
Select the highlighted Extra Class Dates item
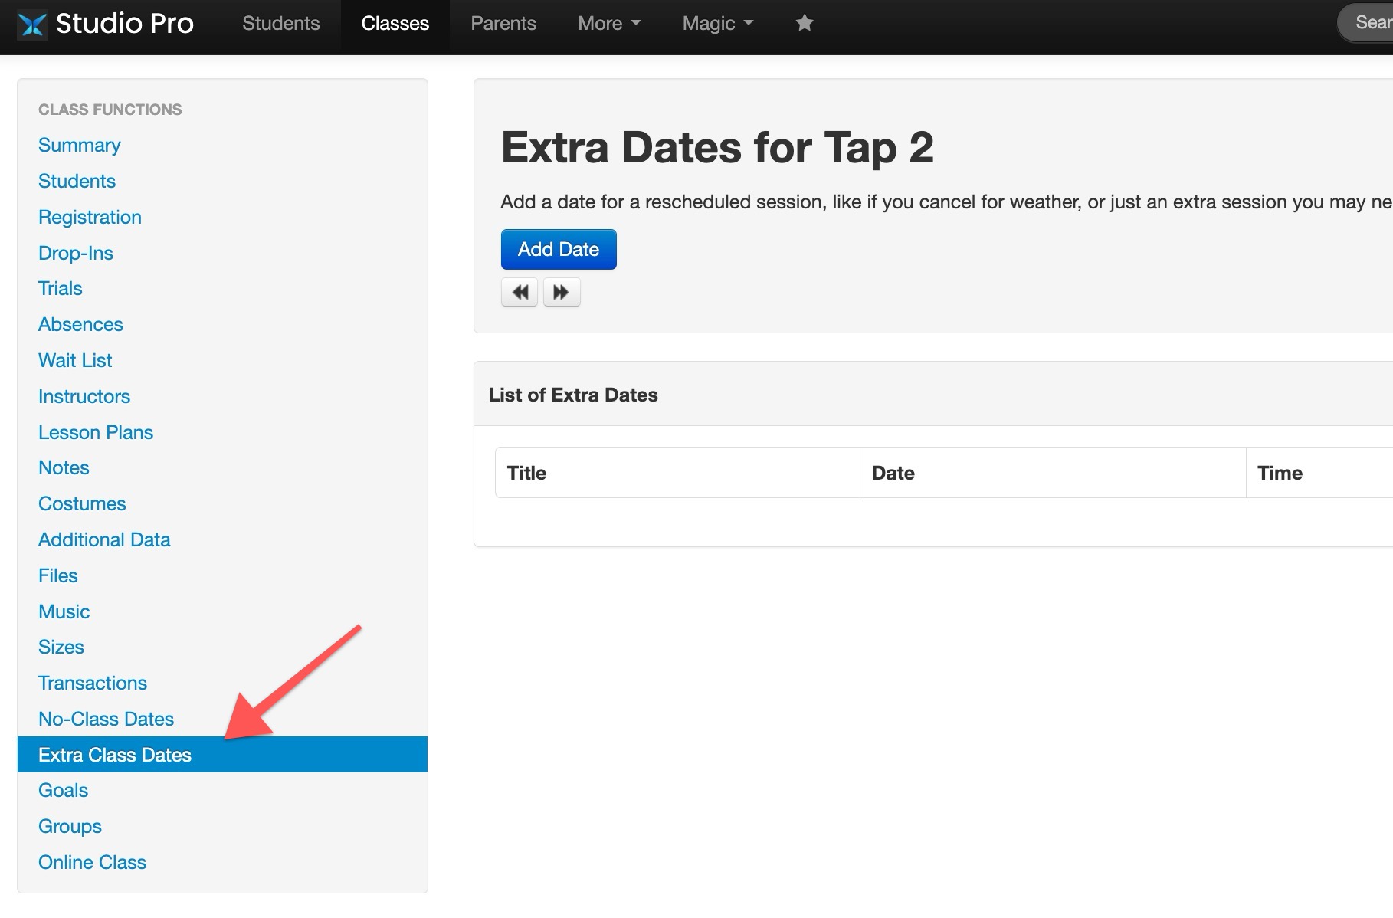tap(222, 755)
